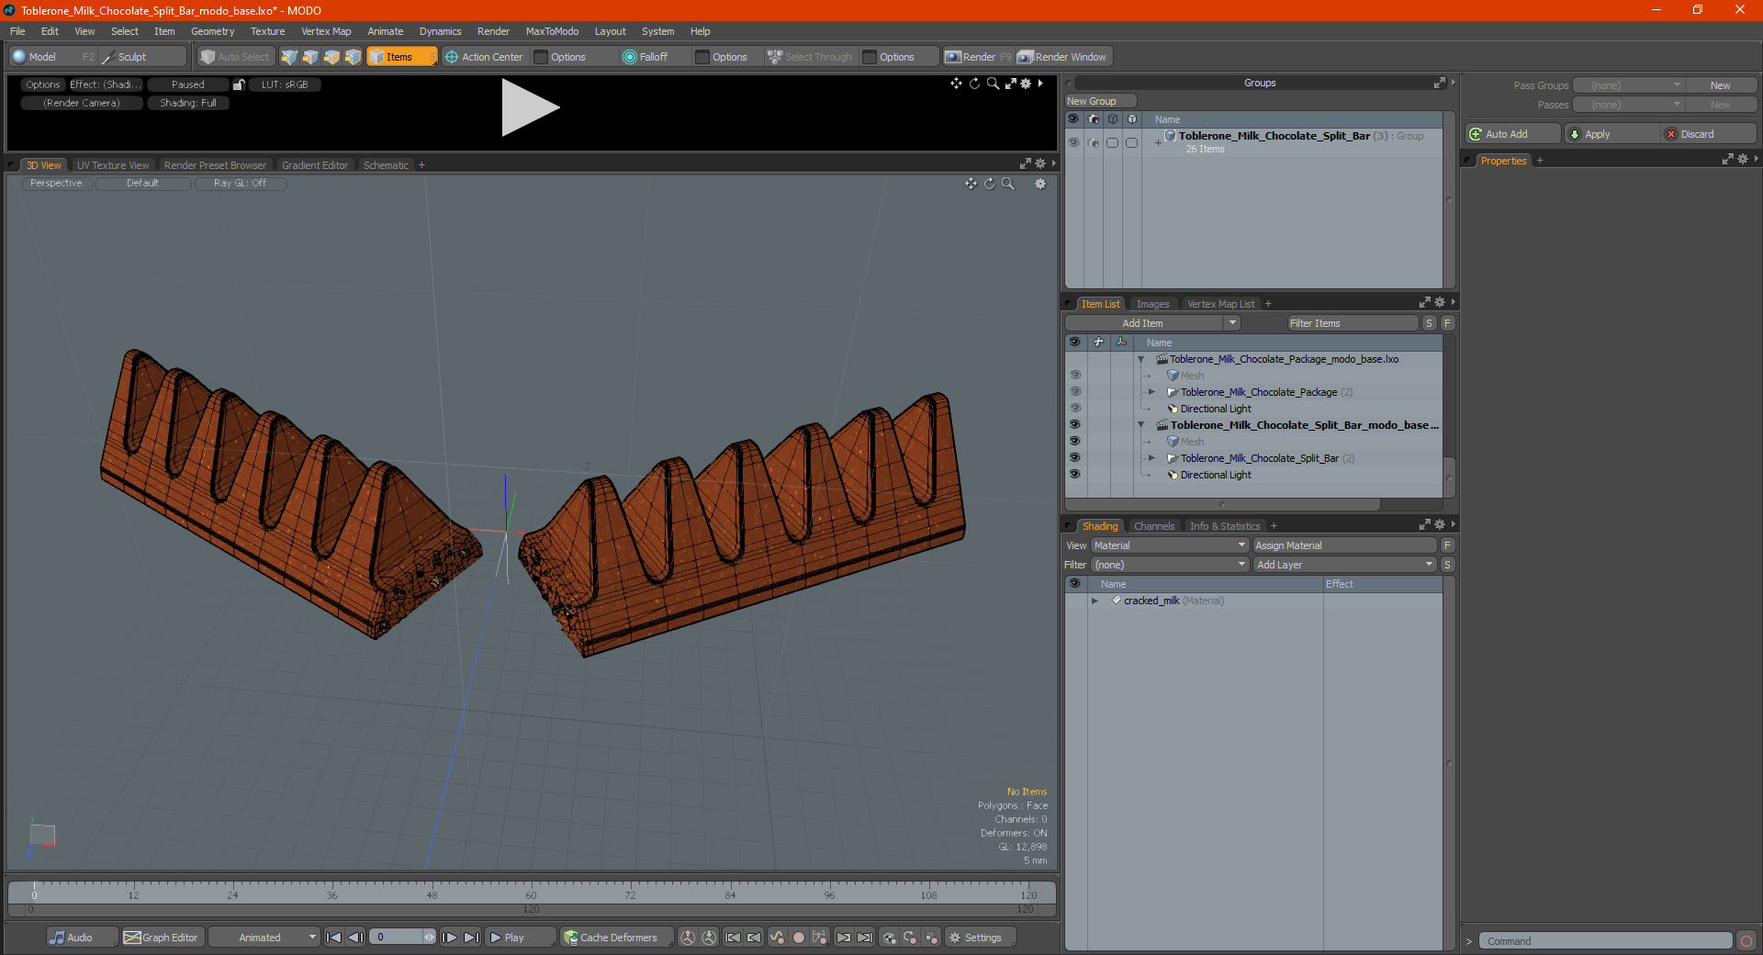Screen dimensions: 1763x955
Task: Select Polygons selection mode icon
Action: click(x=331, y=57)
